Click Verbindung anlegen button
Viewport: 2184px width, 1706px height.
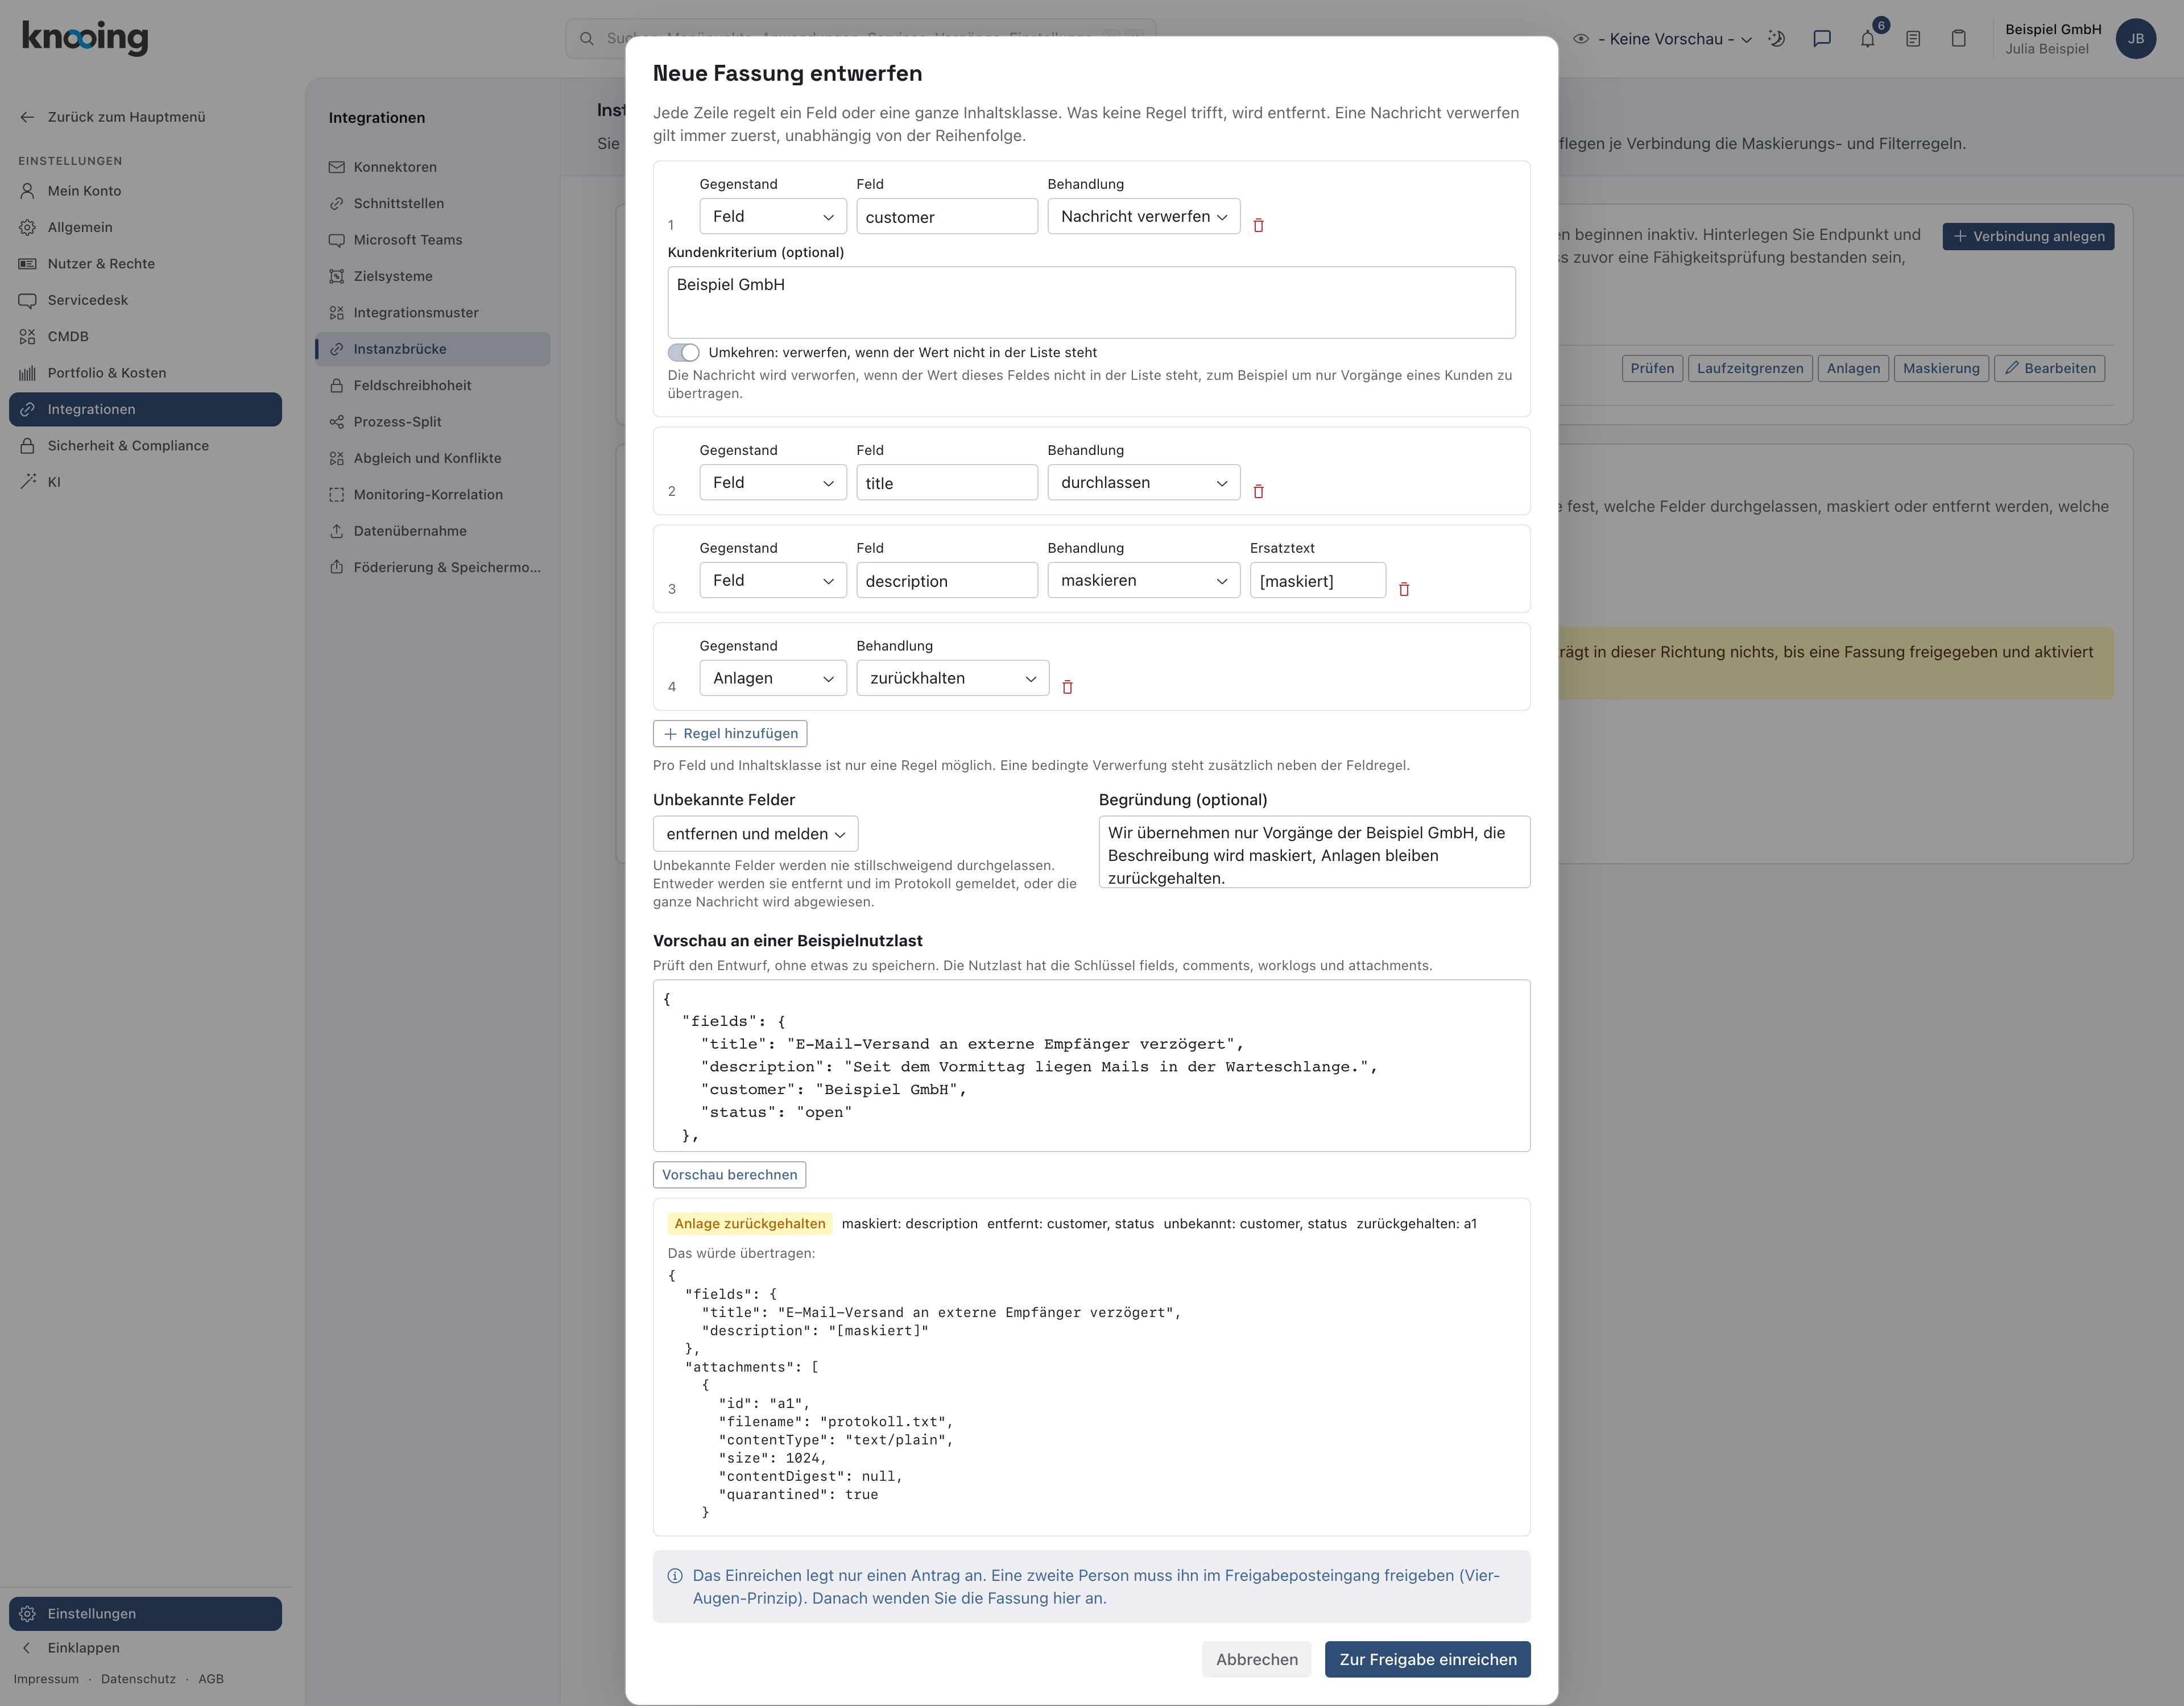[x=2028, y=237]
